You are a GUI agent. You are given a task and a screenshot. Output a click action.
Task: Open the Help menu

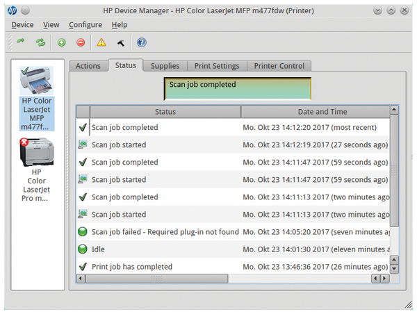(120, 25)
